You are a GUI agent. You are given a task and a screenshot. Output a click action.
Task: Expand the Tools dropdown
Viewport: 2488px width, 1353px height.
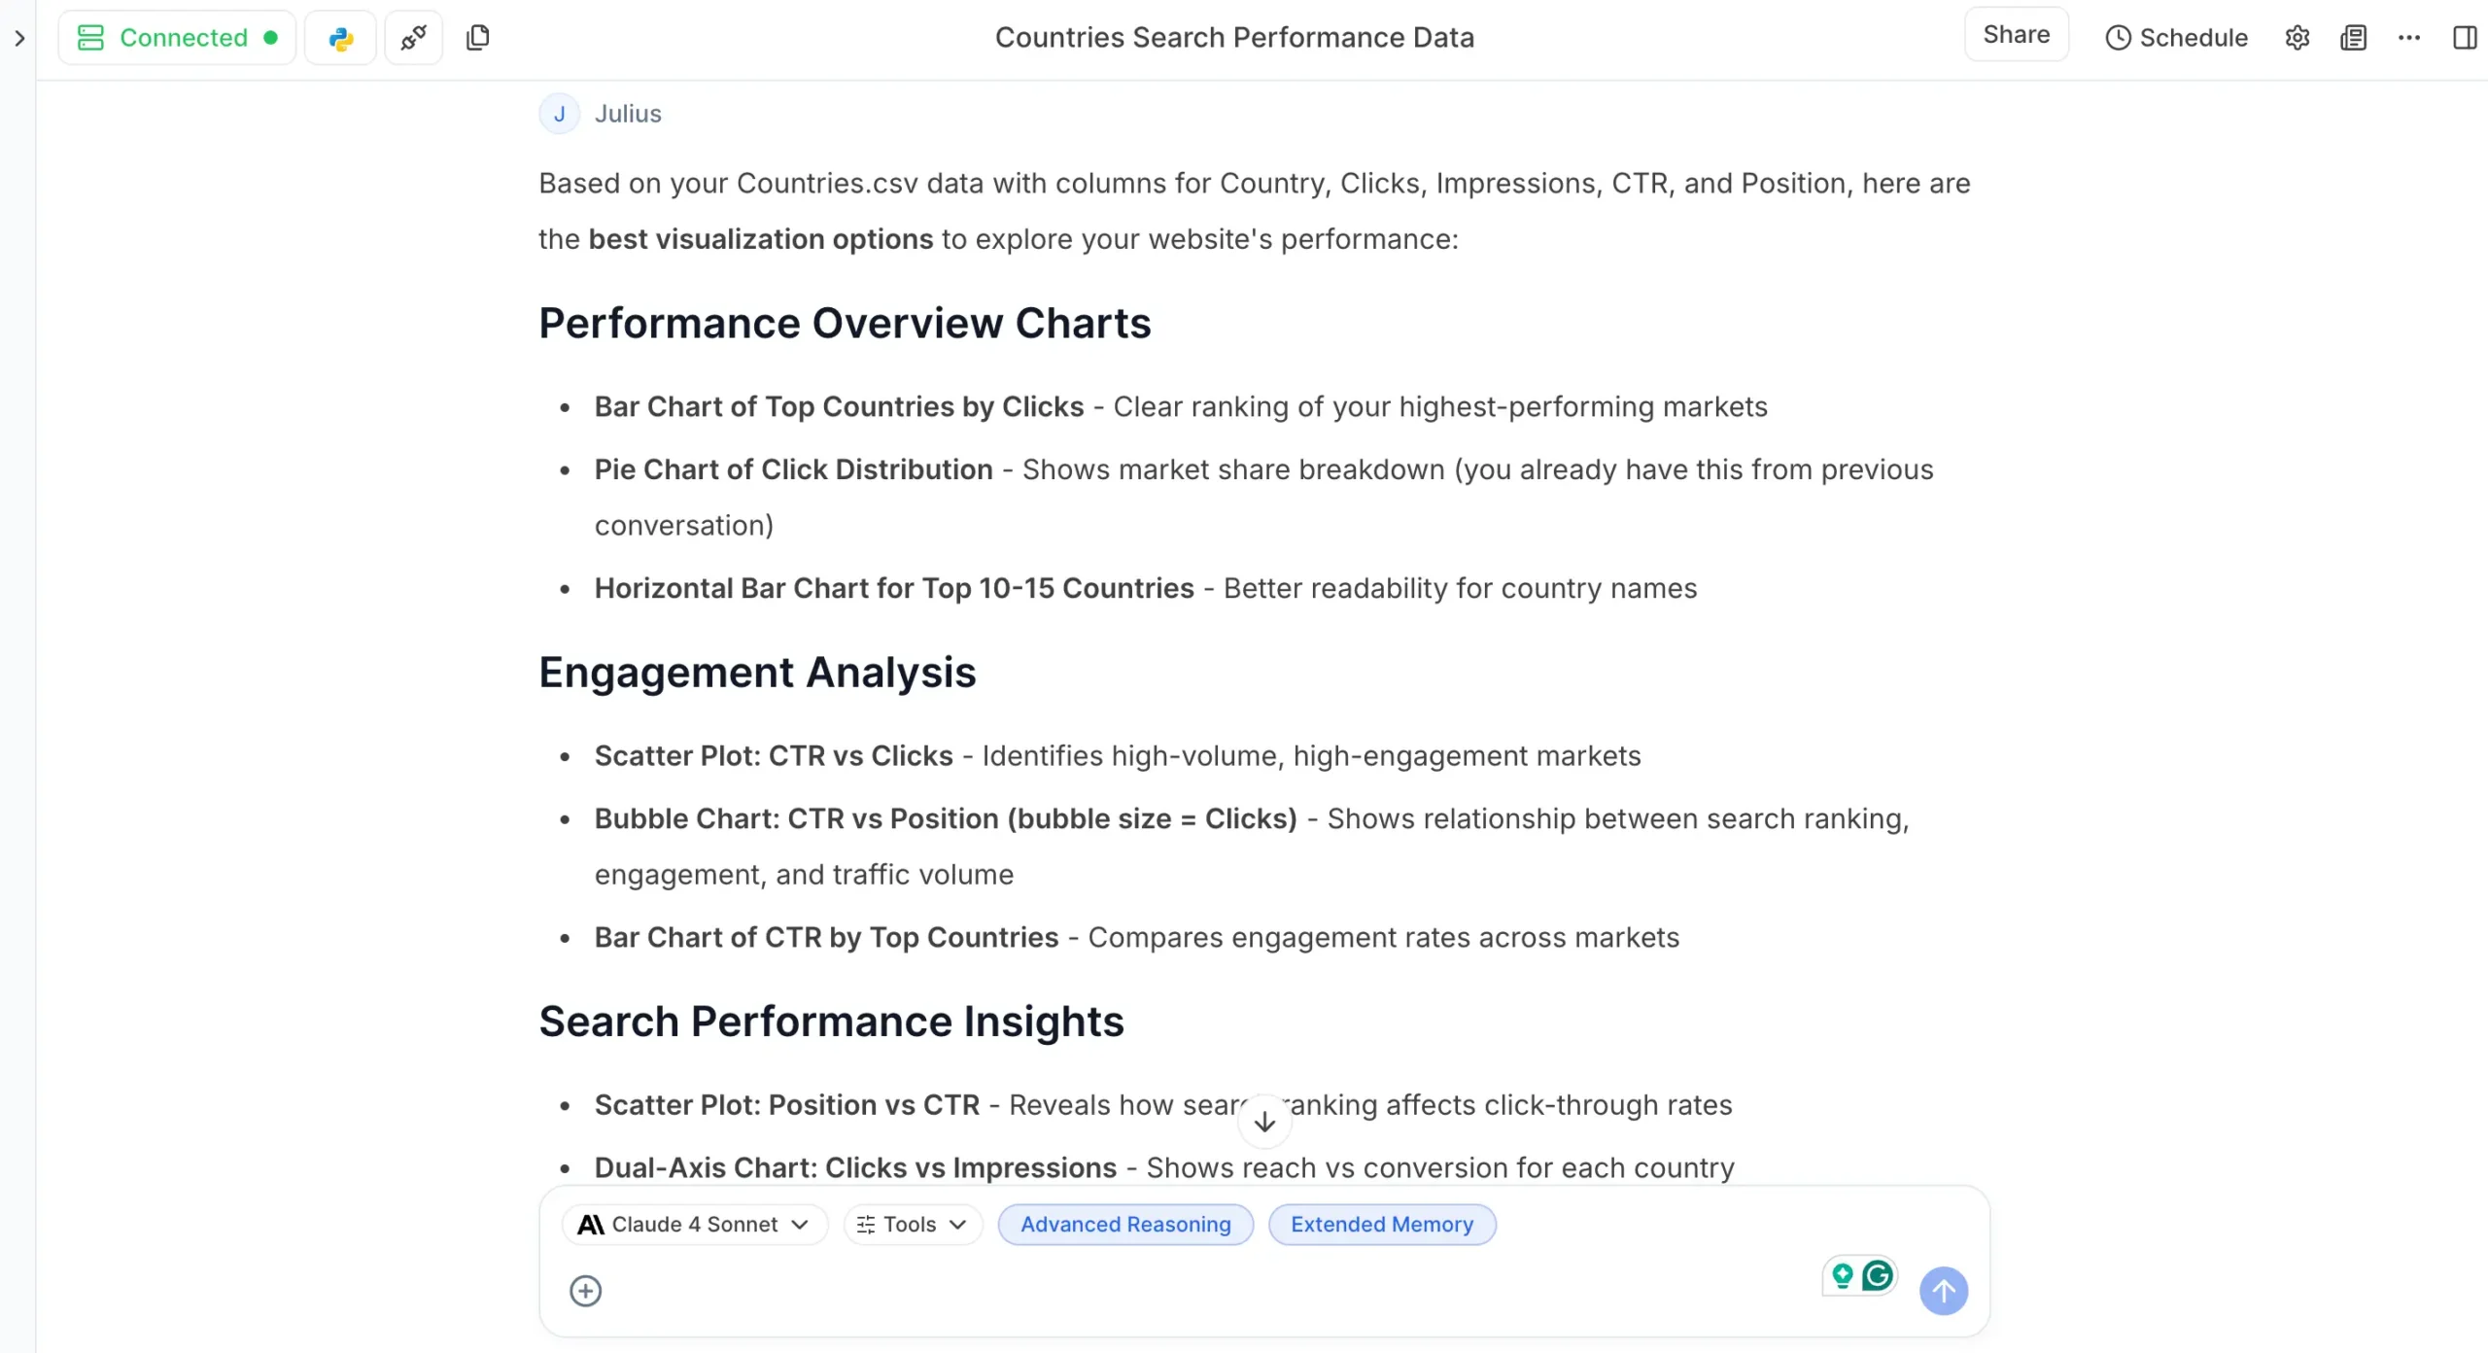pyautogui.click(x=912, y=1225)
